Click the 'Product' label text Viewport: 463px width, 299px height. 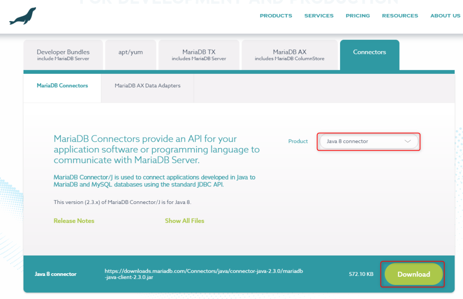coord(298,141)
